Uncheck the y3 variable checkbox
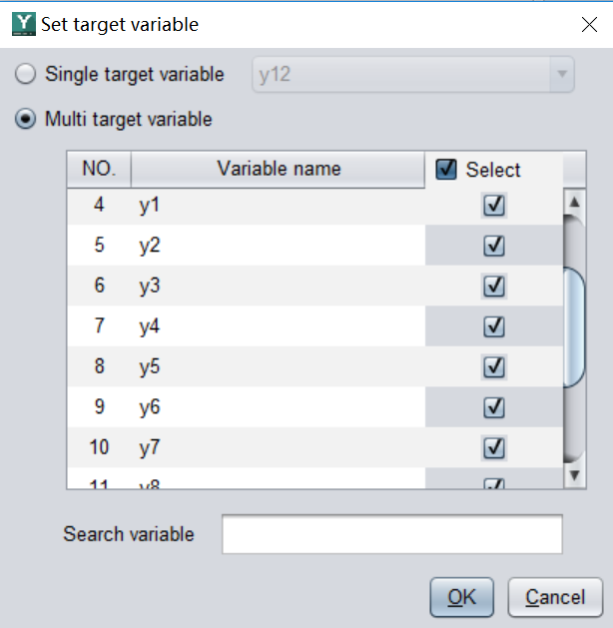The height and width of the screenshot is (628, 613). pos(493,287)
